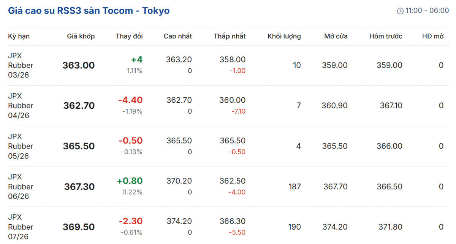Select the 'Thấp nhất' column header
Screen dimensions: 456x244
[x=230, y=36]
